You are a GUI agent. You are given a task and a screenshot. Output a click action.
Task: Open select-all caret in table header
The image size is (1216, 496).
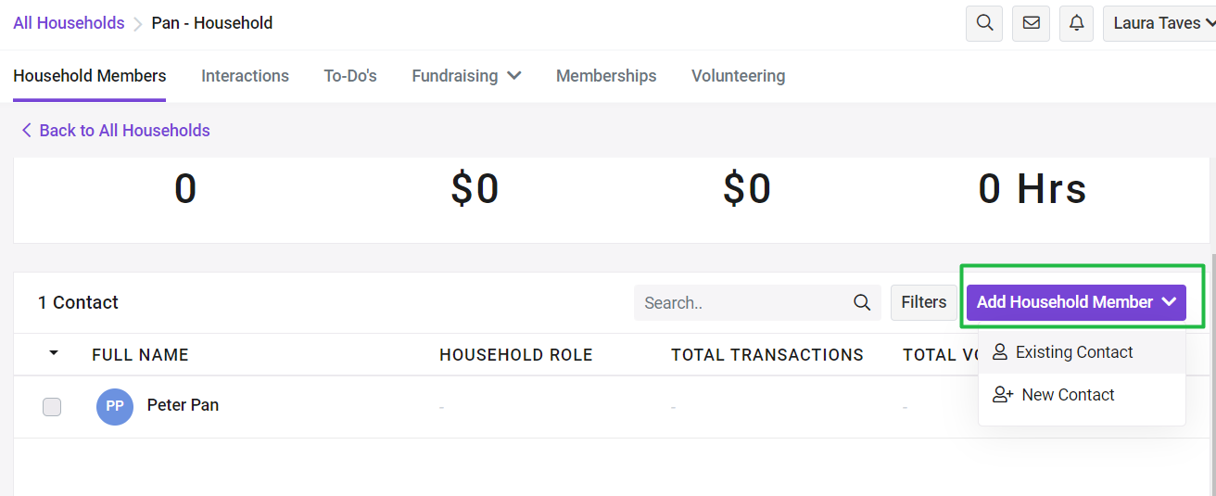pyautogui.click(x=53, y=353)
